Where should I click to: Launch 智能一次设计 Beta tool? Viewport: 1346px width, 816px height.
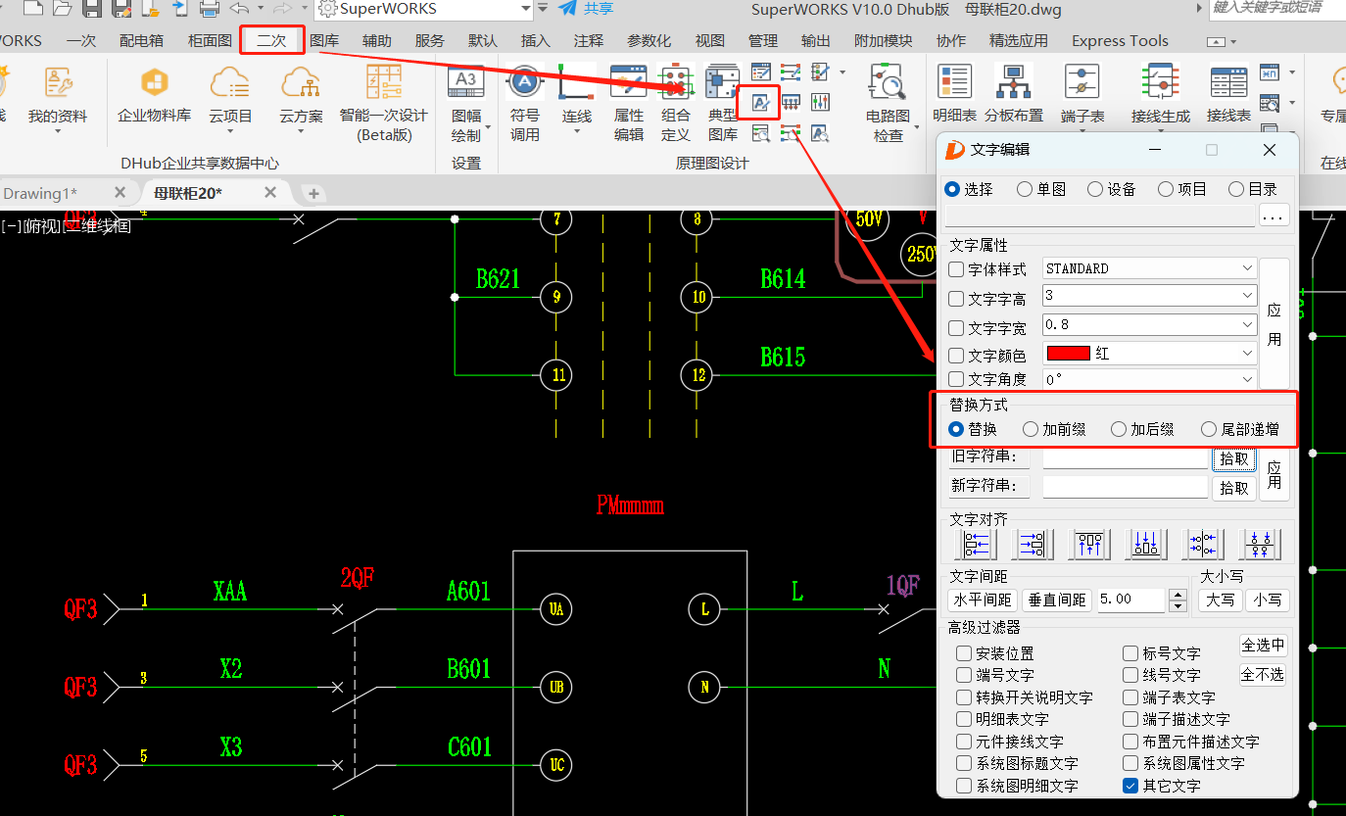(384, 103)
